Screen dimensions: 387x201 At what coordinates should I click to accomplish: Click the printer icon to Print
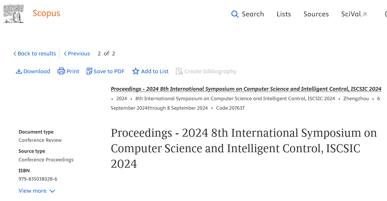point(61,71)
